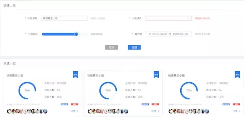The height and width of the screenshot is (117, 244).
Task: Click the first member avatar in first card
Action: (9, 111)
